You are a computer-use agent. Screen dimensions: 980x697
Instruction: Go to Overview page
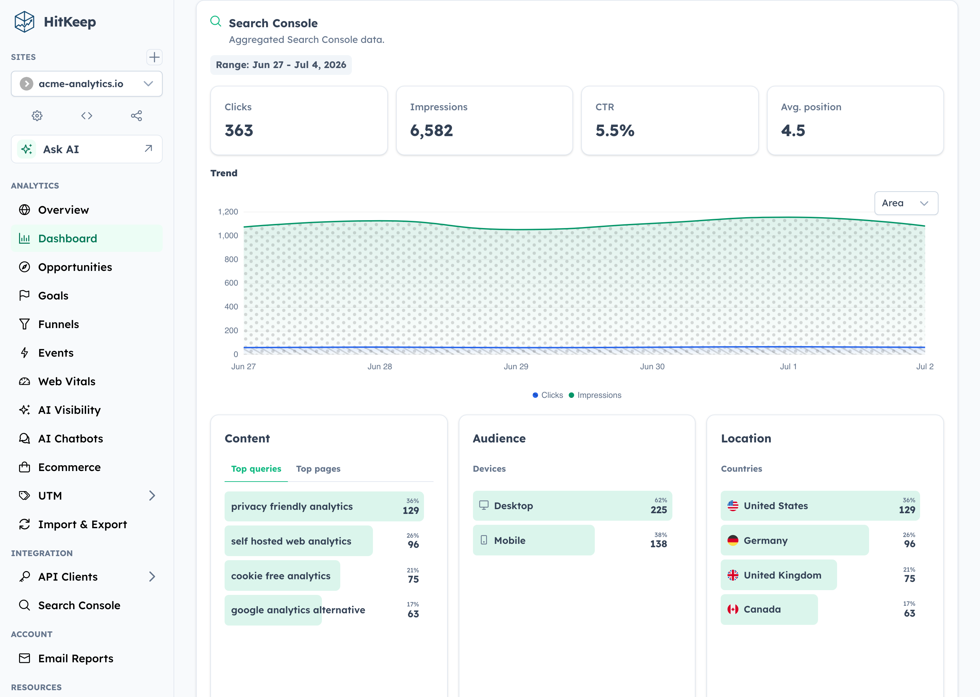87,209
